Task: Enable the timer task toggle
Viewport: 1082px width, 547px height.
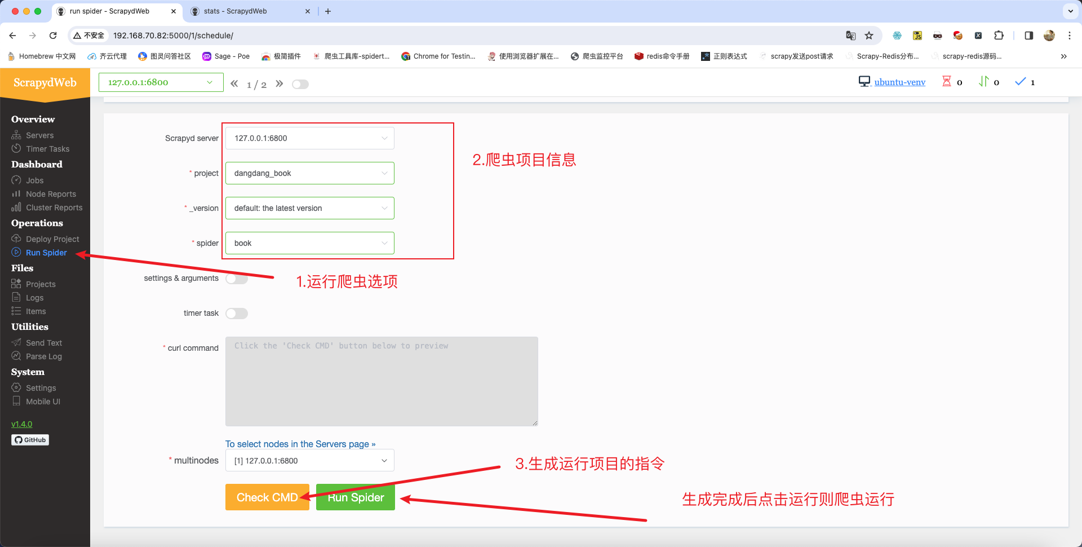Action: [x=237, y=314]
